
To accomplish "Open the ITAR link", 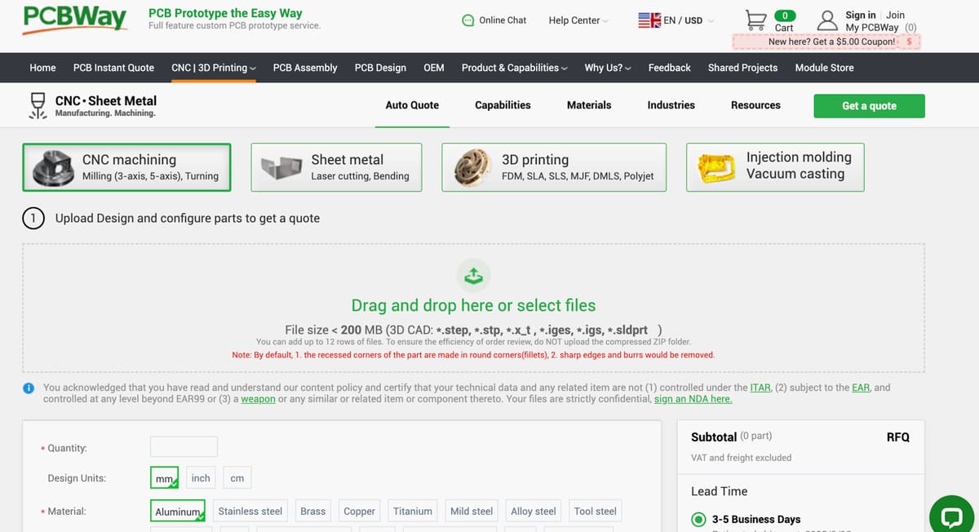I will tap(760, 388).
